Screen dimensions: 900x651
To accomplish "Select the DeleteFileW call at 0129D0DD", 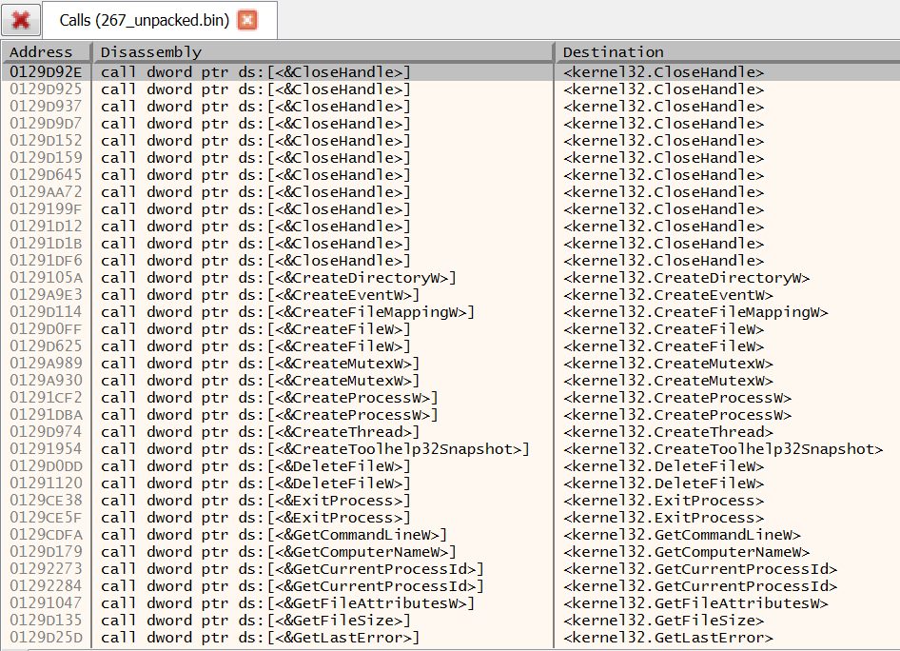I will click(285, 465).
